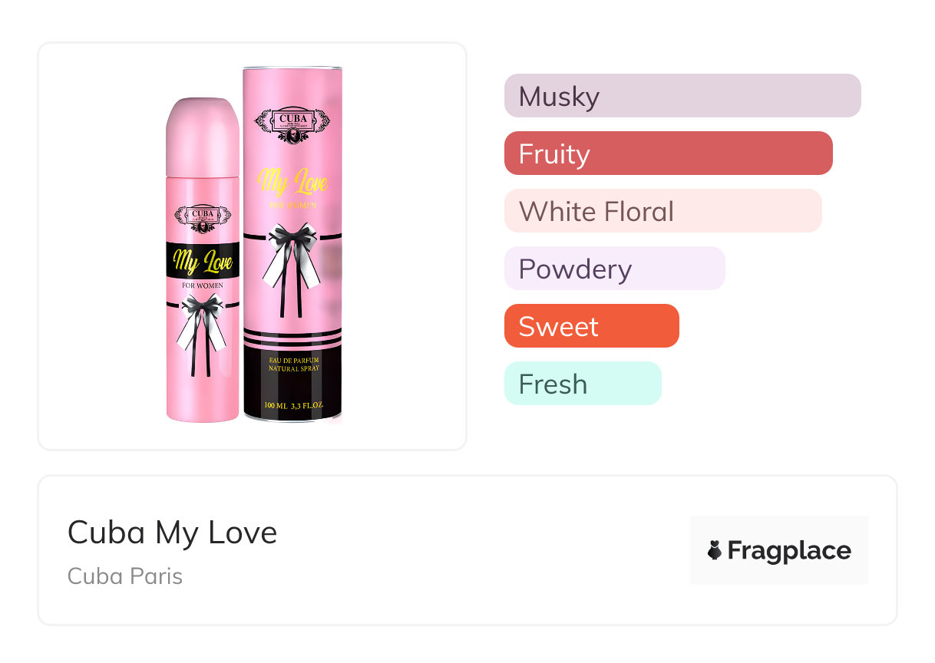Click the Eau de Parfum Natural Spray text
Image resolution: width=935 pixels, height=663 pixels.
[293, 364]
